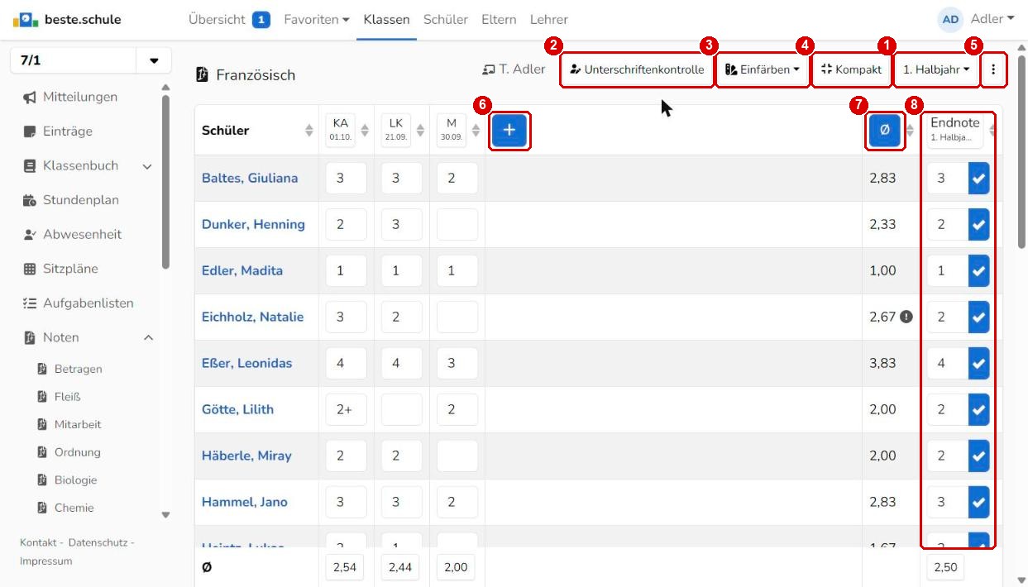Image resolution: width=1028 pixels, height=587 pixels.
Task: Toggle Endnote confirmation for Baltes, Giuliana
Action: (x=979, y=179)
